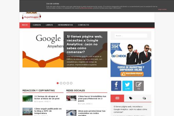The width and height of the screenshot is (174, 116).
Task: Select the fourth slider pagination dot
Action: click(x=68, y=83)
